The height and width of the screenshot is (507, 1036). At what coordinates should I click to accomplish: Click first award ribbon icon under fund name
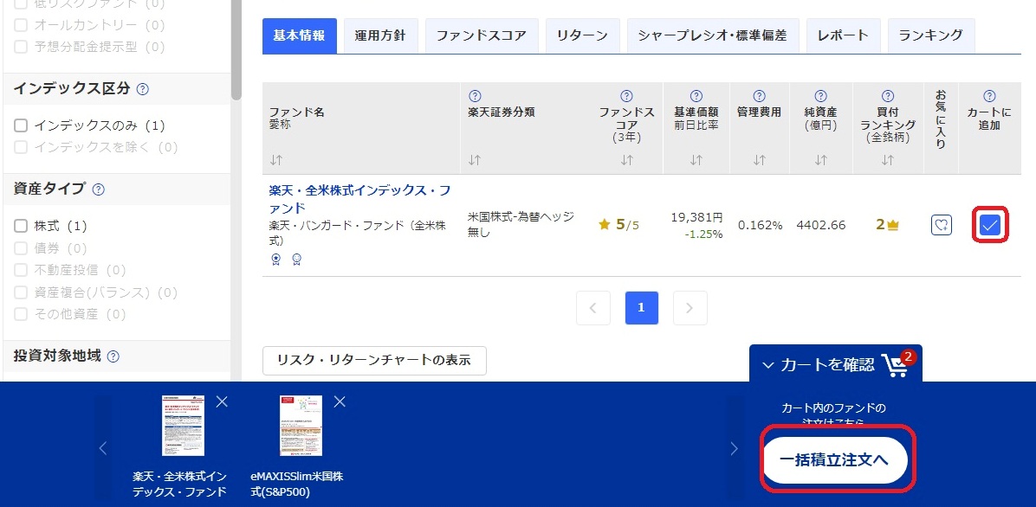coord(276,260)
